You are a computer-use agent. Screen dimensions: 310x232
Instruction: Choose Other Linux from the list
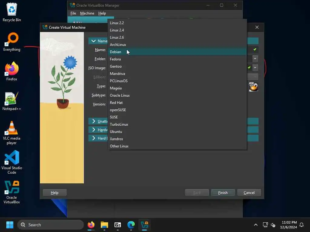177,146
